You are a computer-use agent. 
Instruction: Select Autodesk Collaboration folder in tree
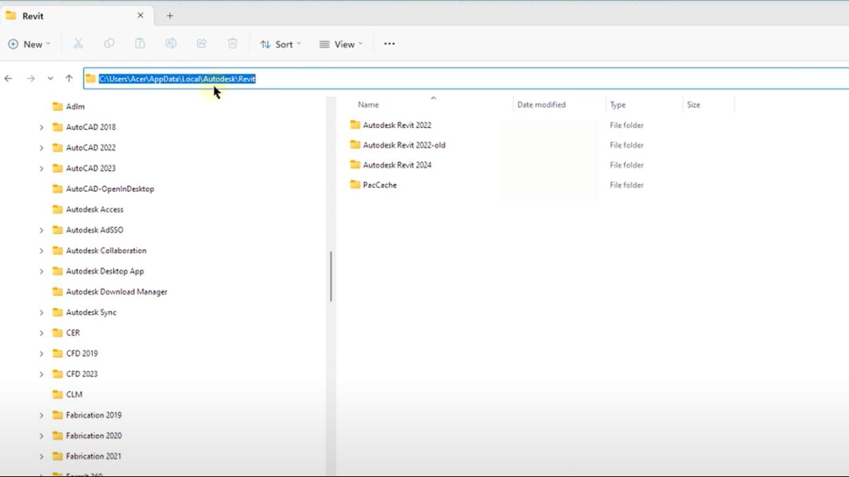106,251
